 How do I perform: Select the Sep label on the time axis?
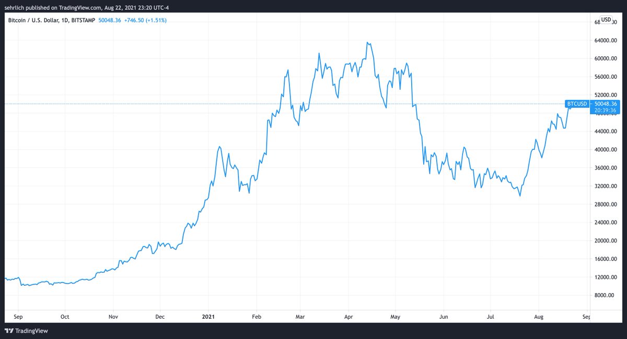pos(18,316)
